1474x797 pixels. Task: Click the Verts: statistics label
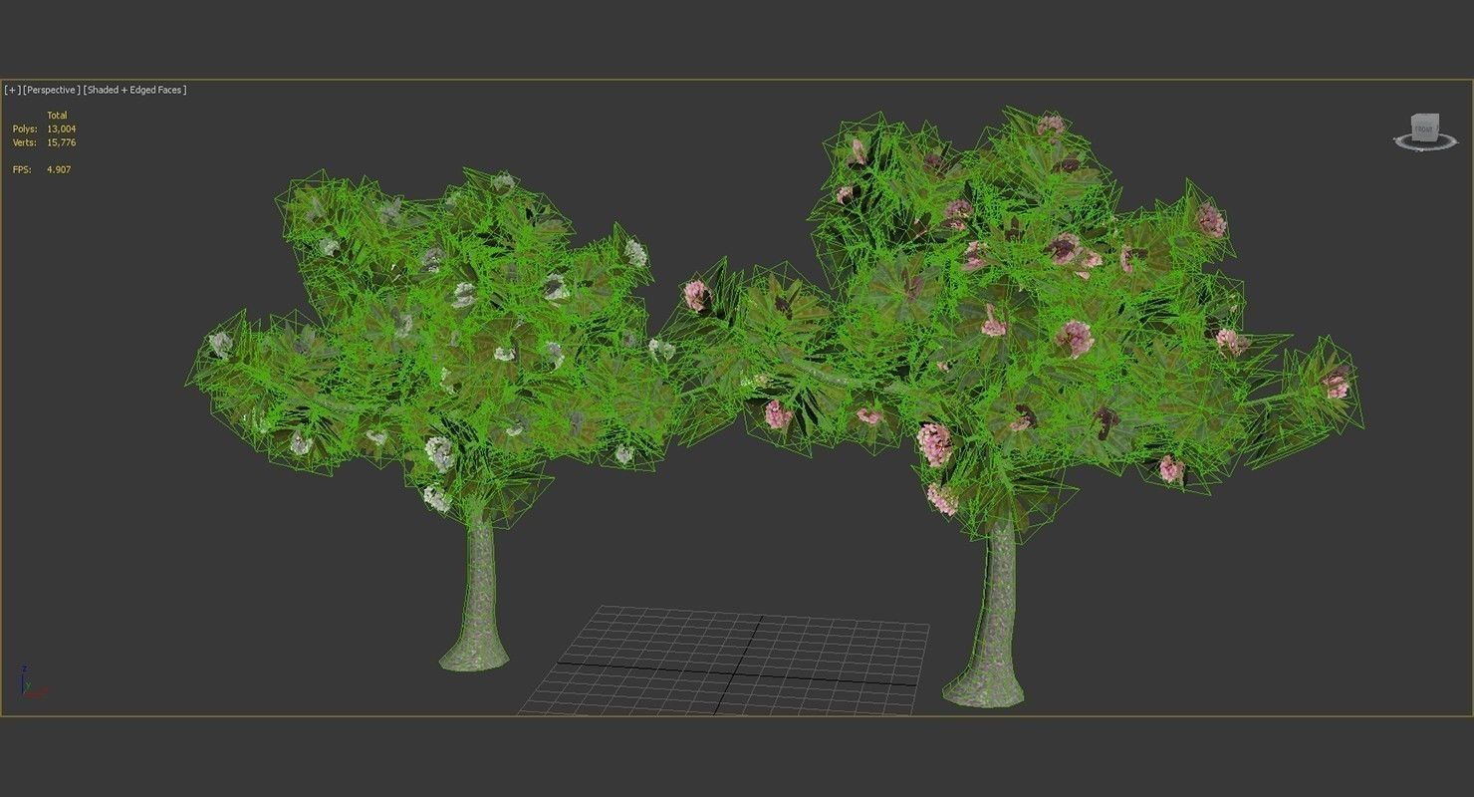pyautogui.click(x=24, y=142)
